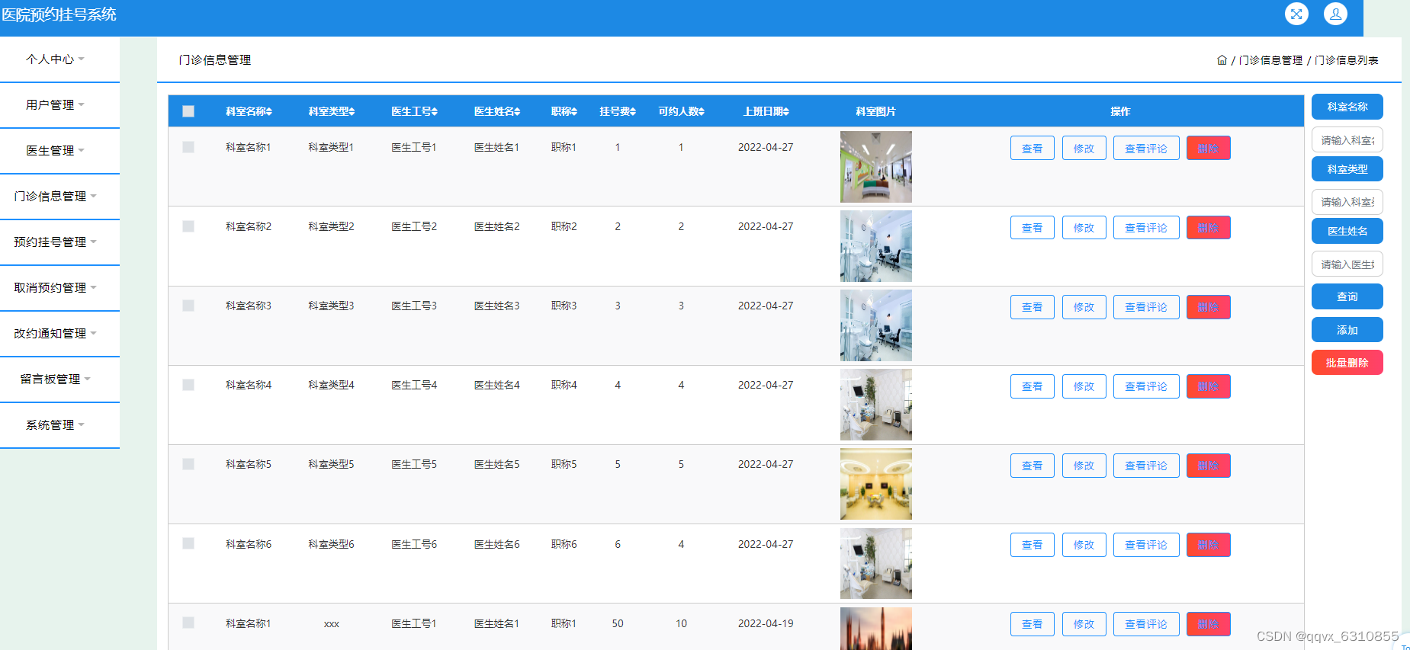Click the 科室类型5 cell
The image size is (1410, 650).
(x=331, y=464)
